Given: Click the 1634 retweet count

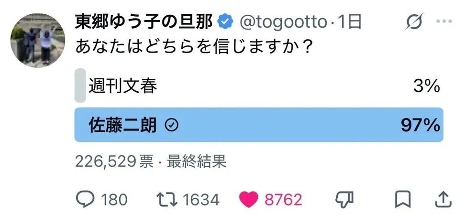Looking at the screenshot, I should click(201, 199).
